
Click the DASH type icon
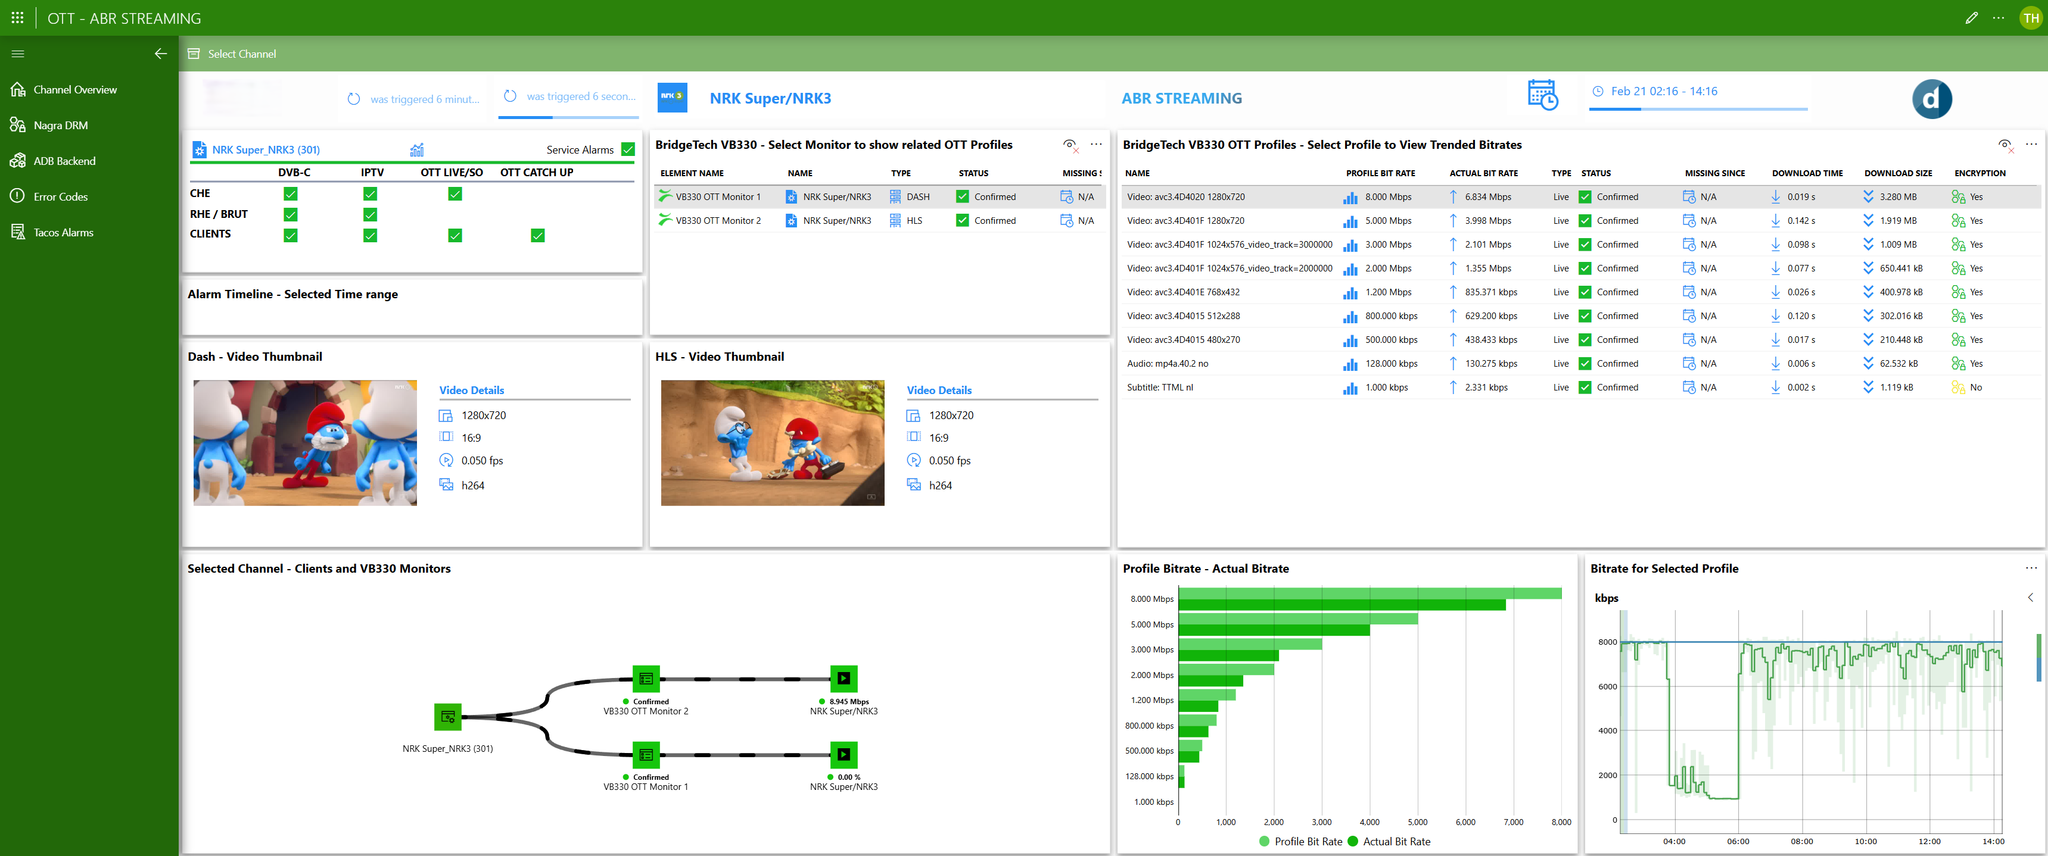[896, 197]
